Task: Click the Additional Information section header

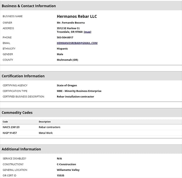Action: (x=21, y=149)
